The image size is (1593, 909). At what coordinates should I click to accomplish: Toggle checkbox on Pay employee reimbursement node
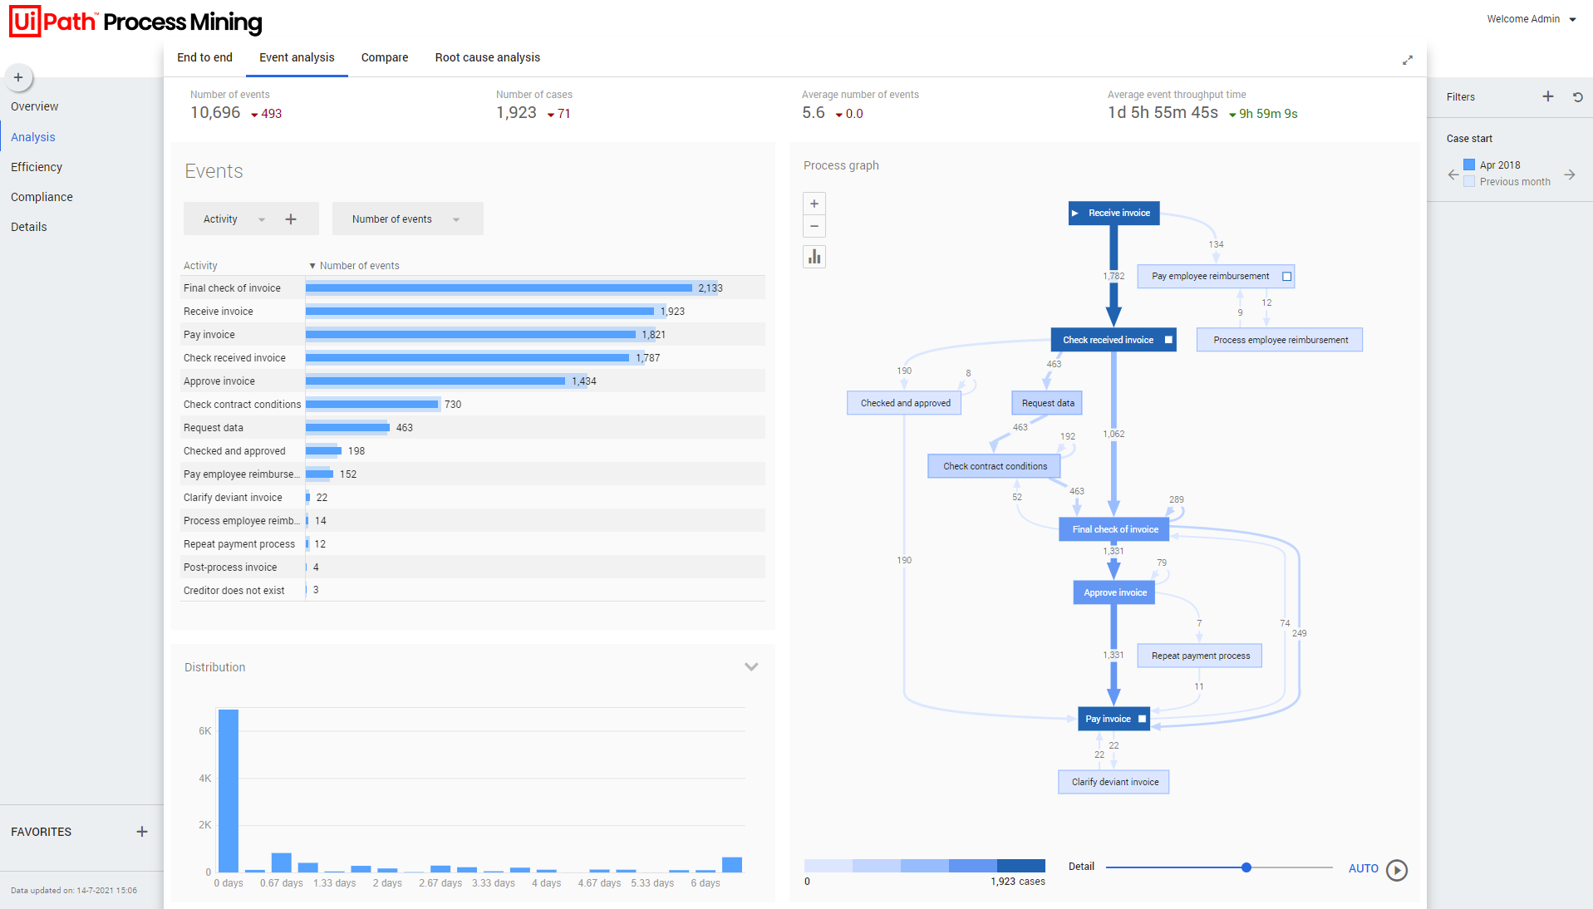coord(1286,277)
